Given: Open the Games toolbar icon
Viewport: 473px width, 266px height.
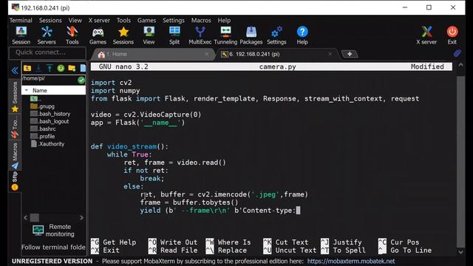Looking at the screenshot, I should [x=98, y=35].
